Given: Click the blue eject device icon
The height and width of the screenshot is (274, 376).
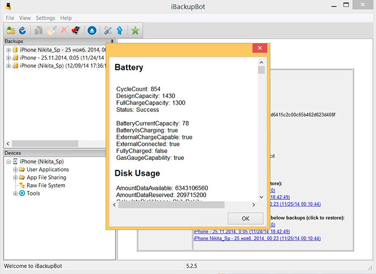Looking at the screenshot, I should point(92,31).
